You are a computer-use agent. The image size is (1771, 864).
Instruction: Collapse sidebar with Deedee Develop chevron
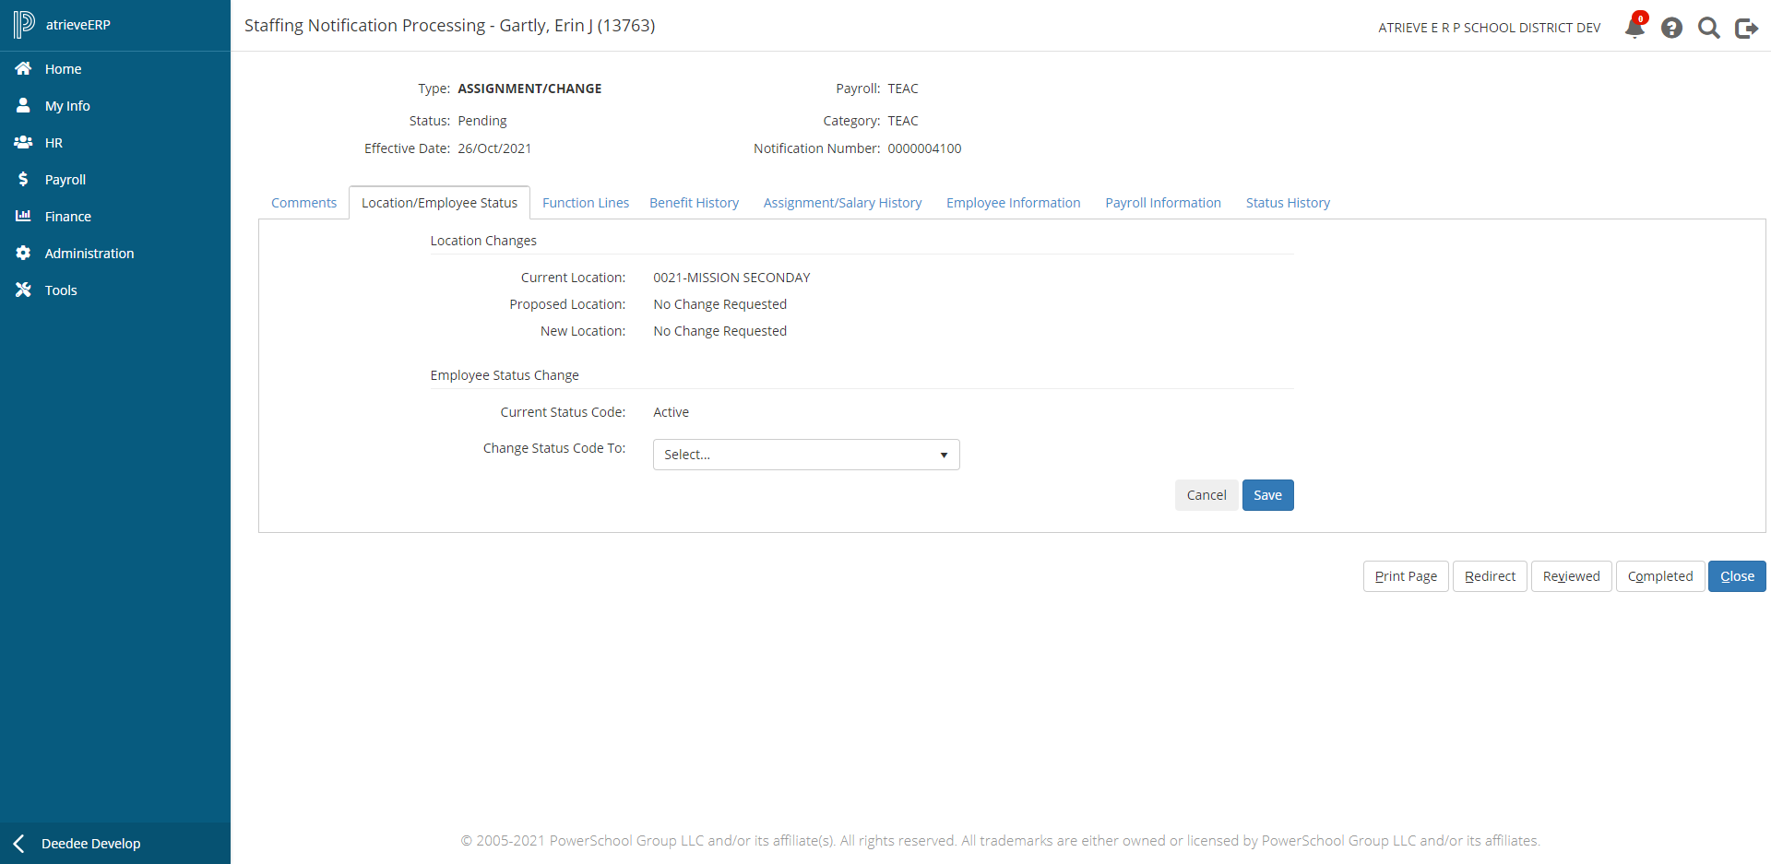[x=19, y=844]
